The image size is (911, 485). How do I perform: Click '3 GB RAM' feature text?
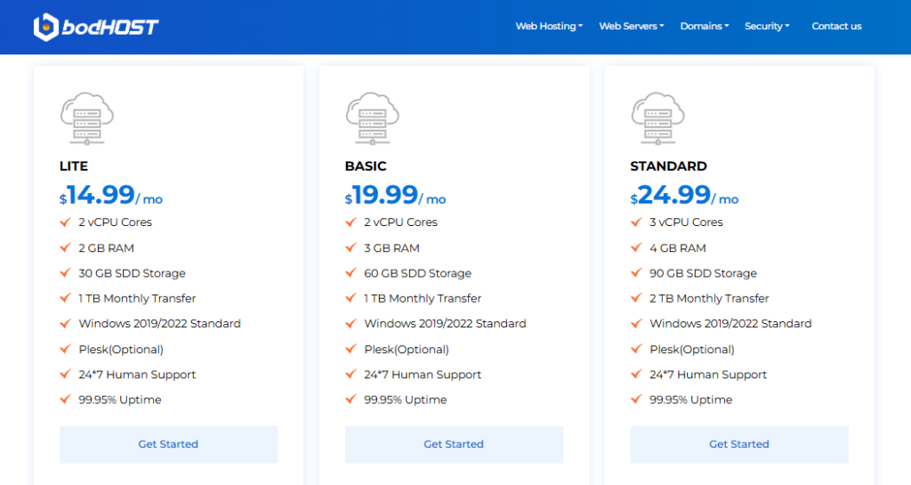pos(391,248)
